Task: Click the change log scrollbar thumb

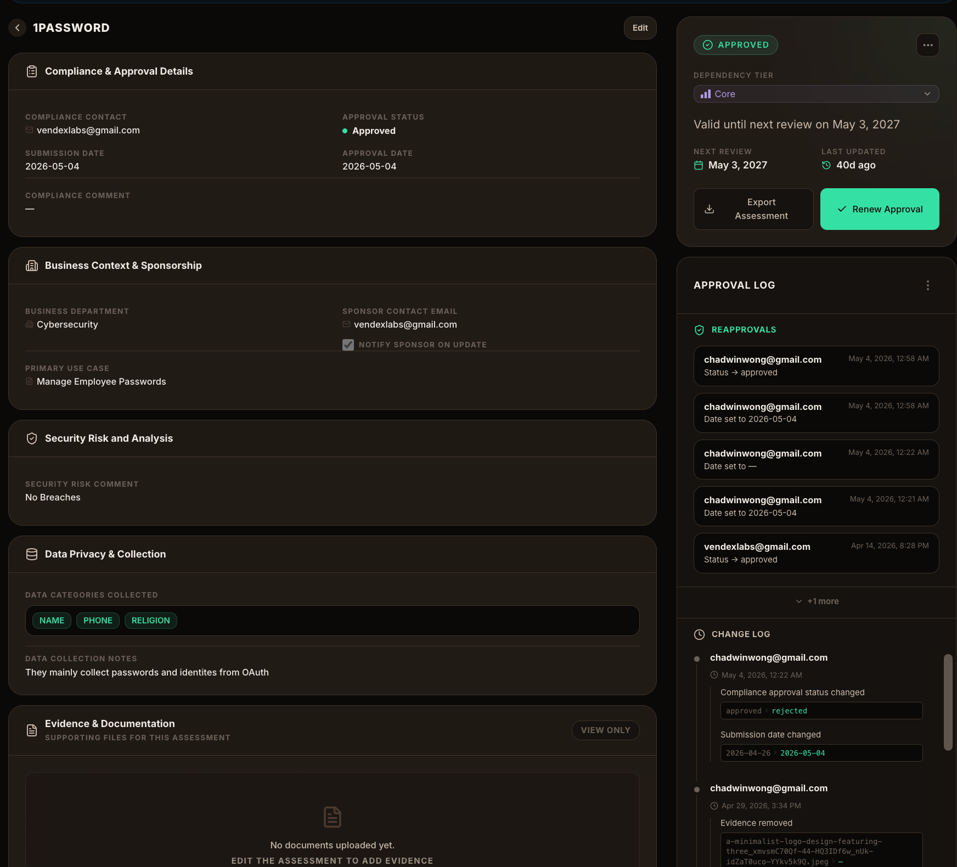Action: tap(948, 702)
